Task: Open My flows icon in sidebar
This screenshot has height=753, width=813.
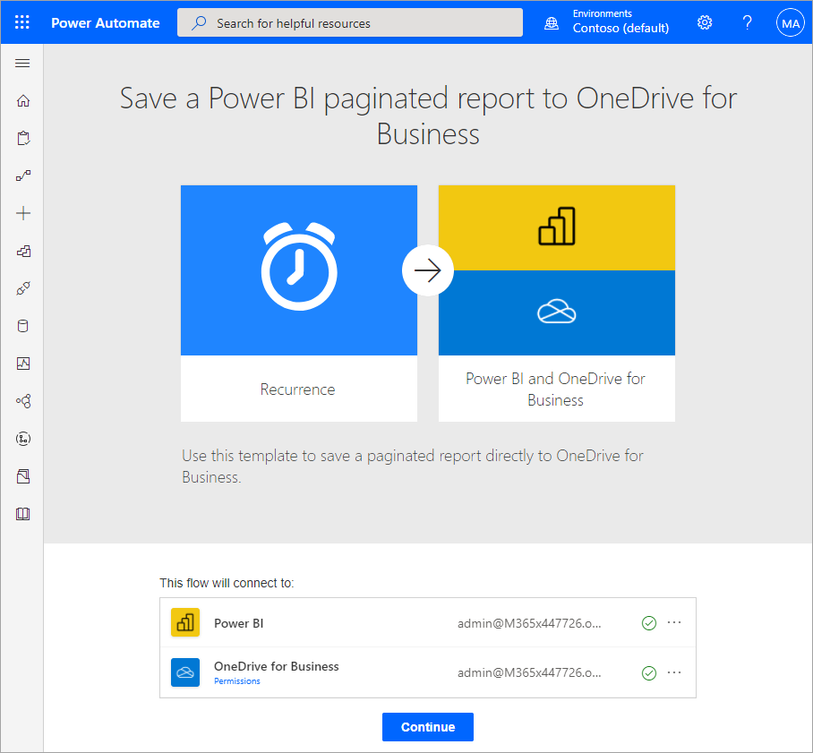Action: pyautogui.click(x=22, y=175)
